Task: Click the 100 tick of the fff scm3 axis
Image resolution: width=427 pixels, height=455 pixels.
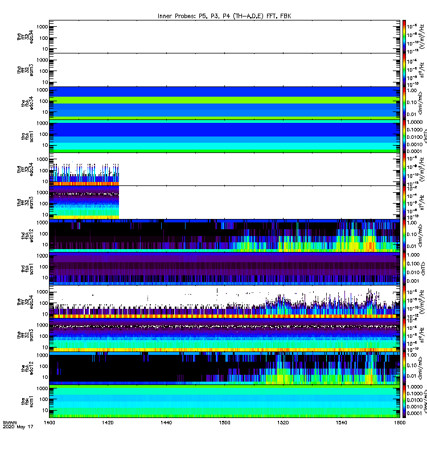Action: click(x=44, y=336)
